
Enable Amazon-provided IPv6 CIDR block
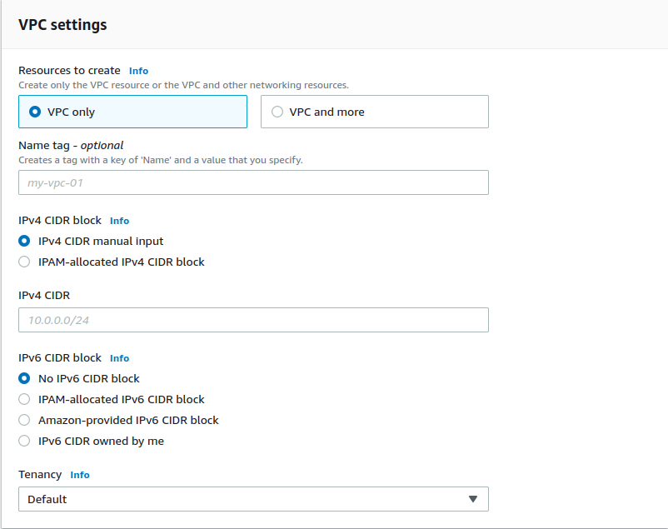pyautogui.click(x=24, y=420)
